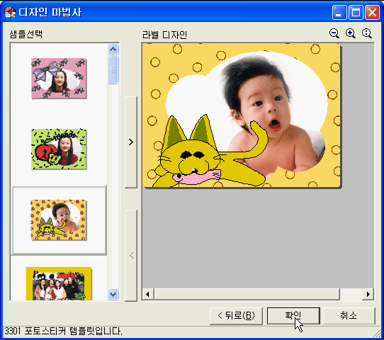This screenshot has width=384, height=340.
Task: Click preview horizontal scroll right arrow
Action: (x=368, y=294)
